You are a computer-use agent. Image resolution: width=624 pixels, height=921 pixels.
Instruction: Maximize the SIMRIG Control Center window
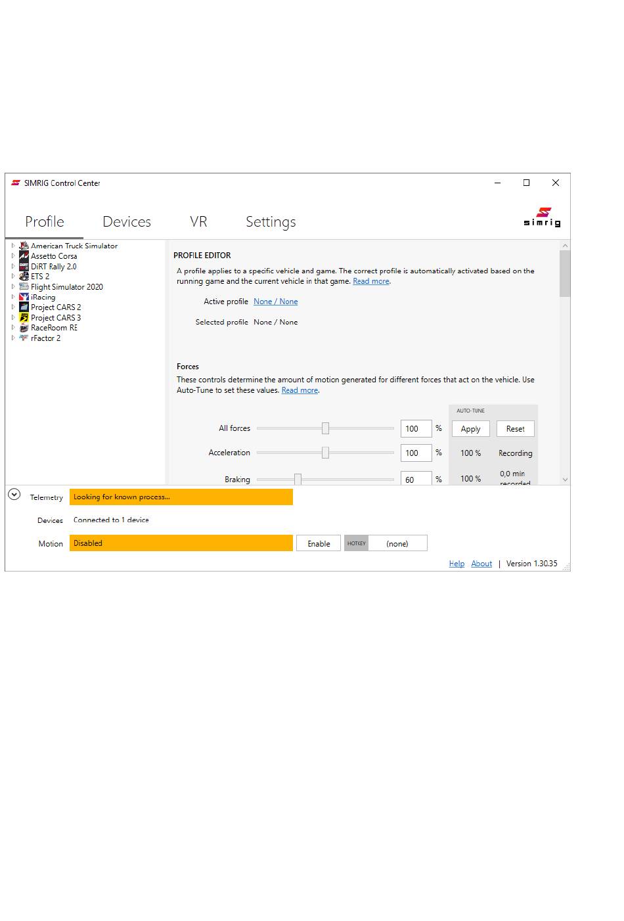coord(526,183)
